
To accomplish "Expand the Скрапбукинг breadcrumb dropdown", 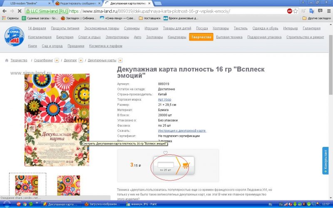I will click(57, 60).
